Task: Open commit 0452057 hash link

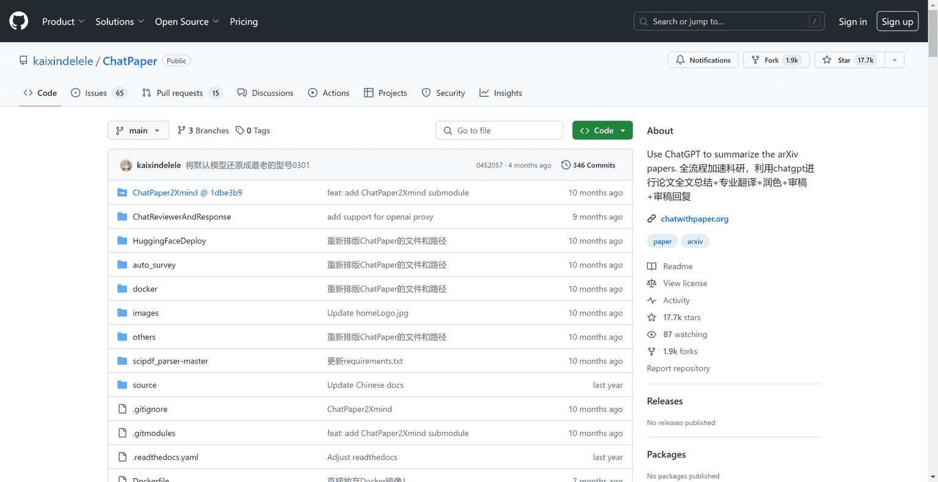Action: click(489, 166)
